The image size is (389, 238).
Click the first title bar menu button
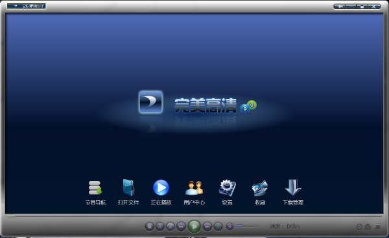[x=339, y=6]
